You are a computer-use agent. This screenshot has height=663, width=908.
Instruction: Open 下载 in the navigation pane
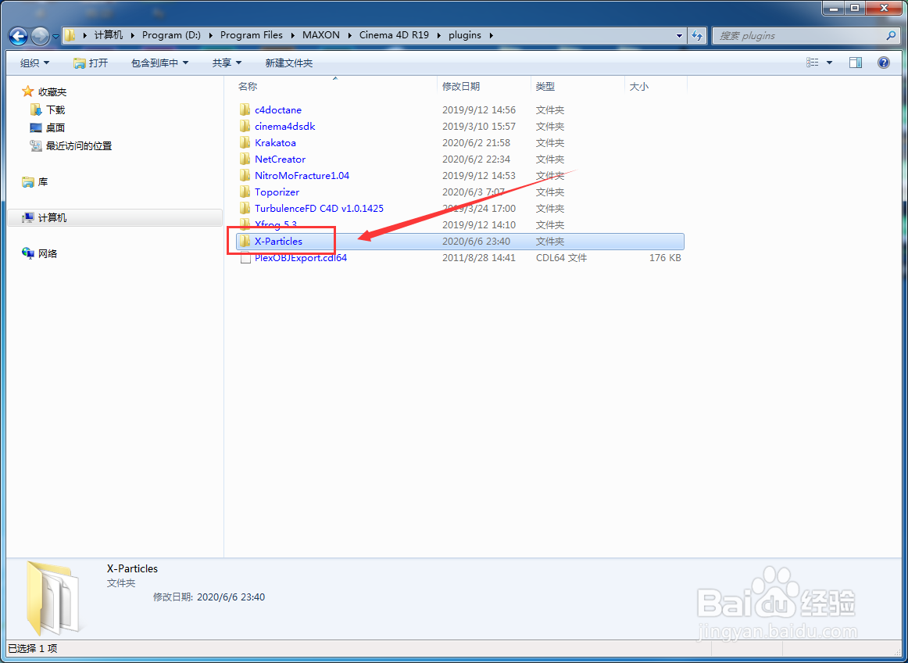(55, 109)
